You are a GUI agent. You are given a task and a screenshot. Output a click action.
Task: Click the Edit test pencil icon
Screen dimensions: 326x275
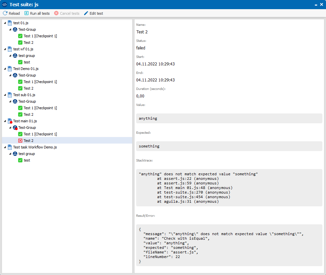pos(86,13)
